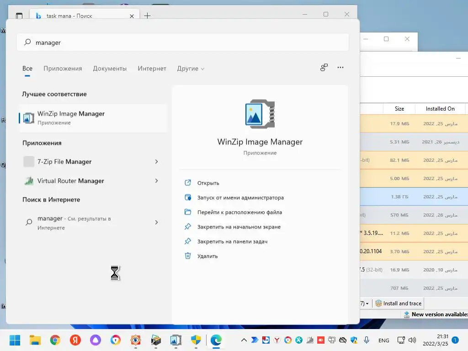The height and width of the screenshot is (351, 468).
Task: Click the trash icon next to 'Удалить'
Action: tap(188, 256)
